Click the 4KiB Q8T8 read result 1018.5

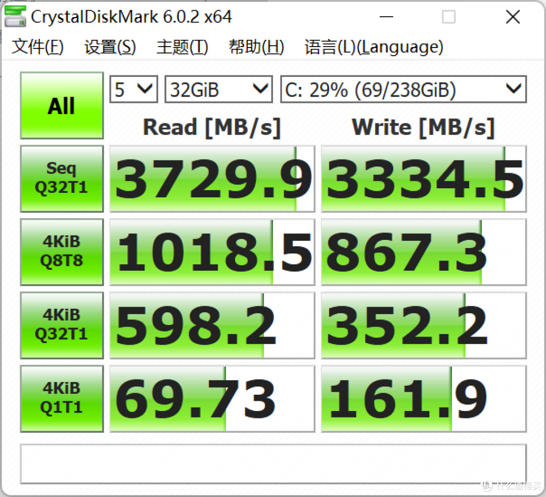[x=212, y=252]
